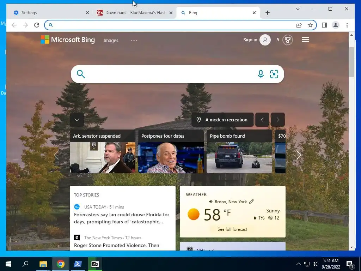Reload the current Bing page
This screenshot has height=271, width=361.
tap(37, 25)
